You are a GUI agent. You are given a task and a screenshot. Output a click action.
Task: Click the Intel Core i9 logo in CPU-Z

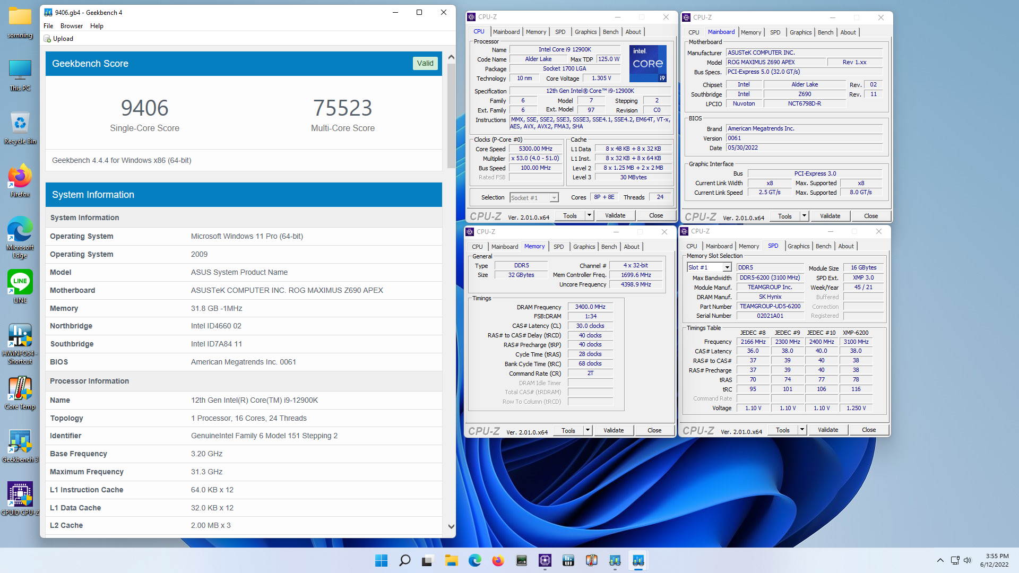pos(648,63)
